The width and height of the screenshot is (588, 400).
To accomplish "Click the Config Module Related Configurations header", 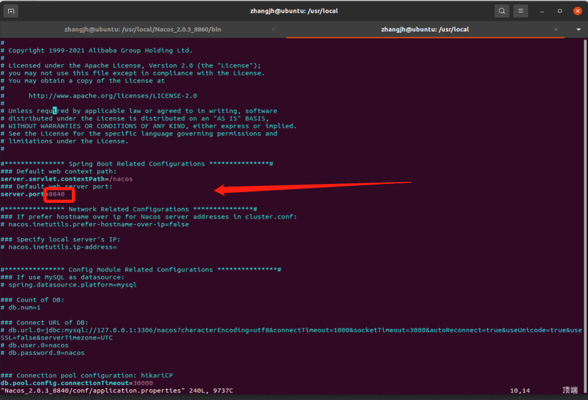I will coord(141,270).
